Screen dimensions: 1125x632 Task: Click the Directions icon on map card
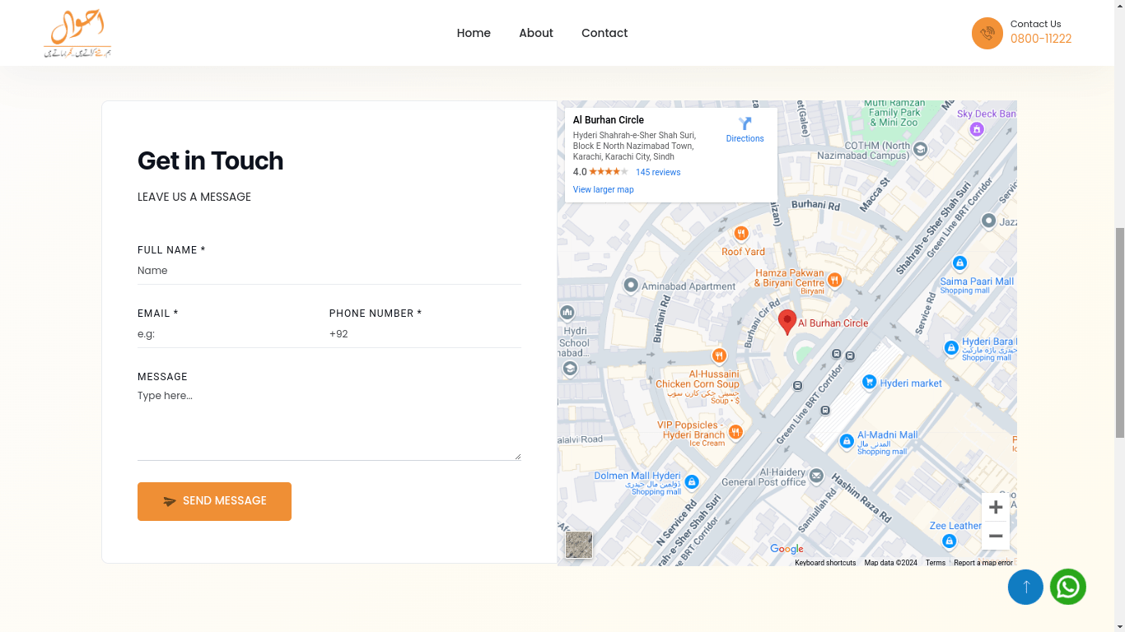[745, 123]
